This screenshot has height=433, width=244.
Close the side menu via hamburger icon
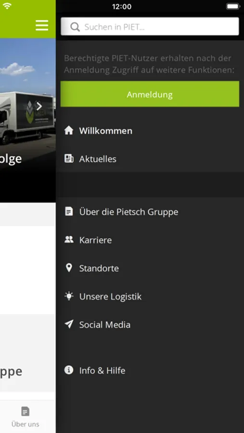42,25
